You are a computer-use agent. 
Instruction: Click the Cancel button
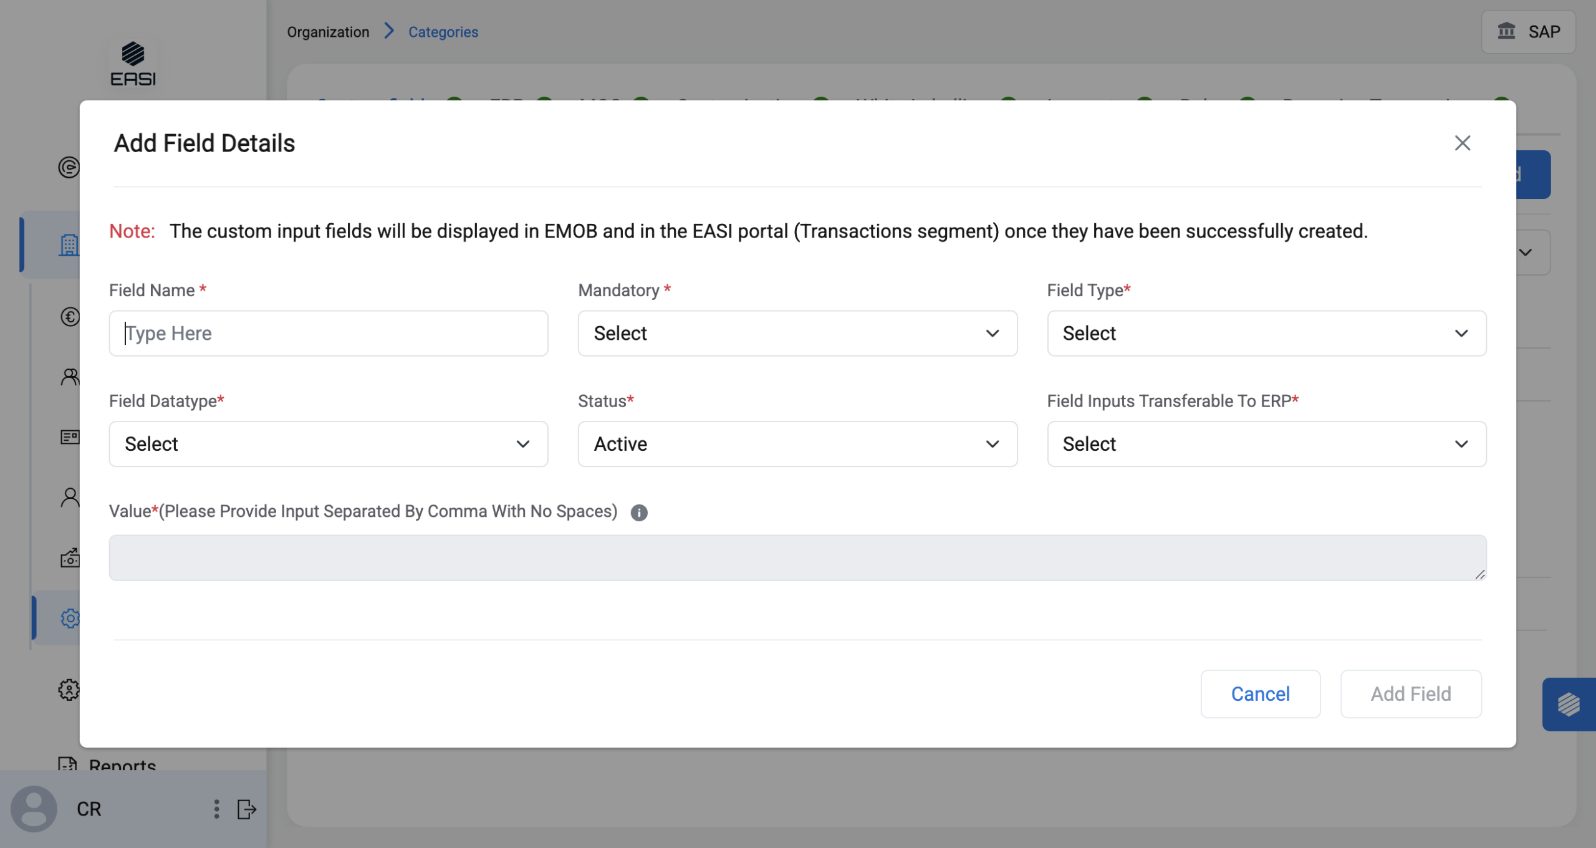pos(1259,694)
